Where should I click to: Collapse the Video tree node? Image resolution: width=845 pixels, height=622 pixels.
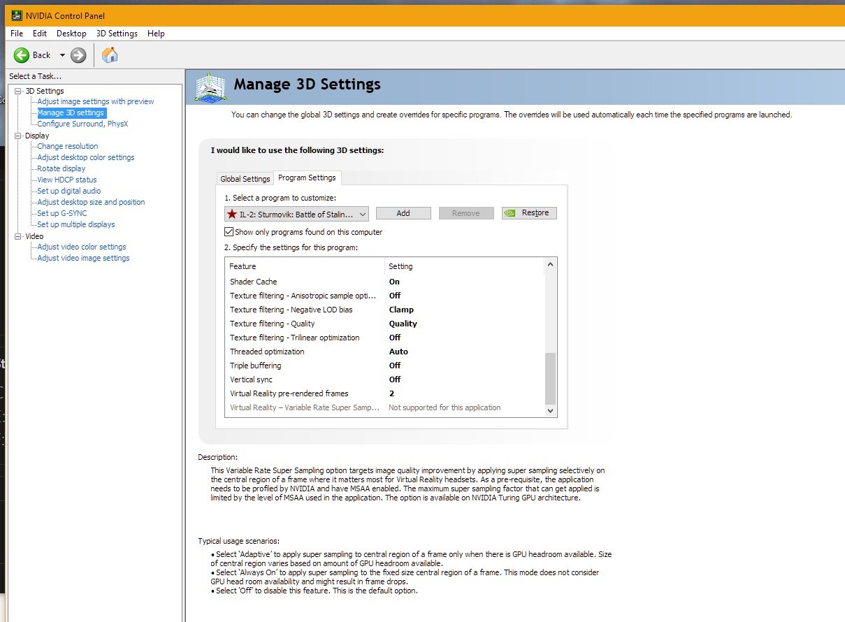click(18, 236)
